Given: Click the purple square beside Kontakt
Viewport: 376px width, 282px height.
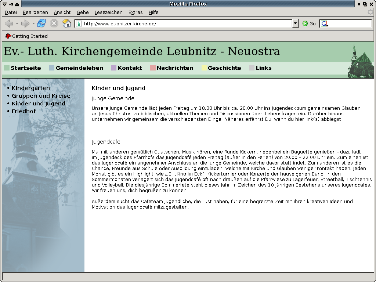Looking at the screenshot, I should click(x=114, y=68).
